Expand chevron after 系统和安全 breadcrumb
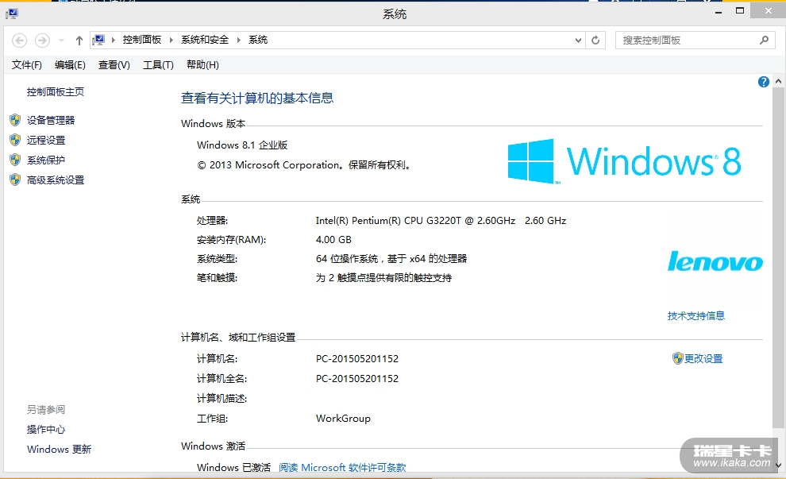 (x=238, y=41)
